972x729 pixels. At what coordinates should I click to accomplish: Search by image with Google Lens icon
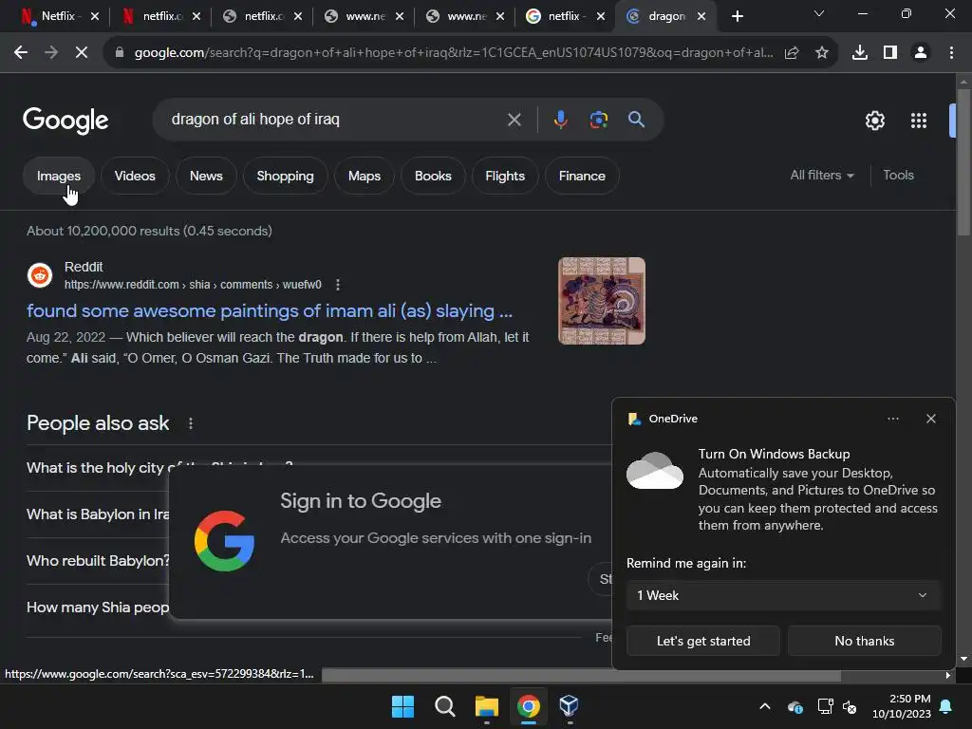[599, 120]
